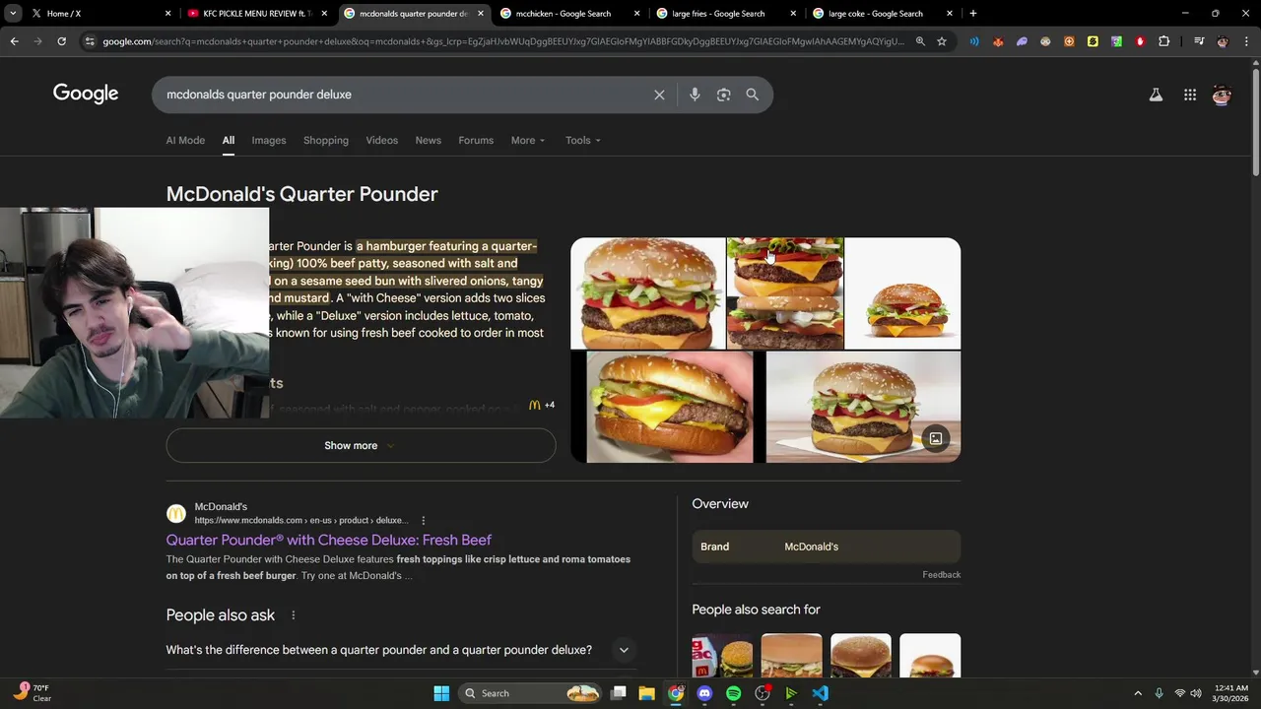Submit search with magnifier icon
This screenshot has height=709, width=1261.
click(753, 95)
